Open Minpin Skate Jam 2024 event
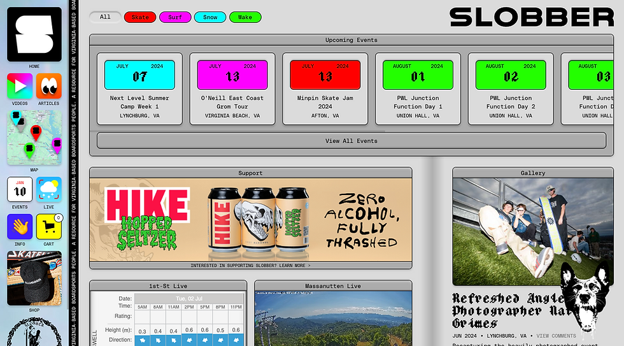 pos(325,89)
